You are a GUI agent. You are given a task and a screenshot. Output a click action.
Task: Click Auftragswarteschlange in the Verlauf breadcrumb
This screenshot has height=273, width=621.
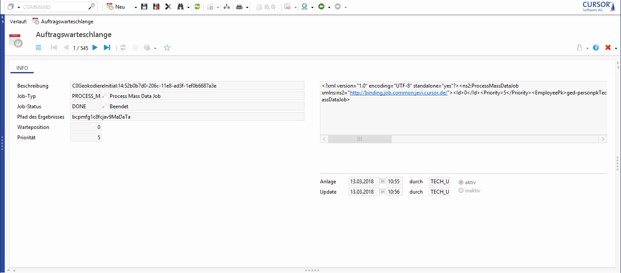point(67,22)
